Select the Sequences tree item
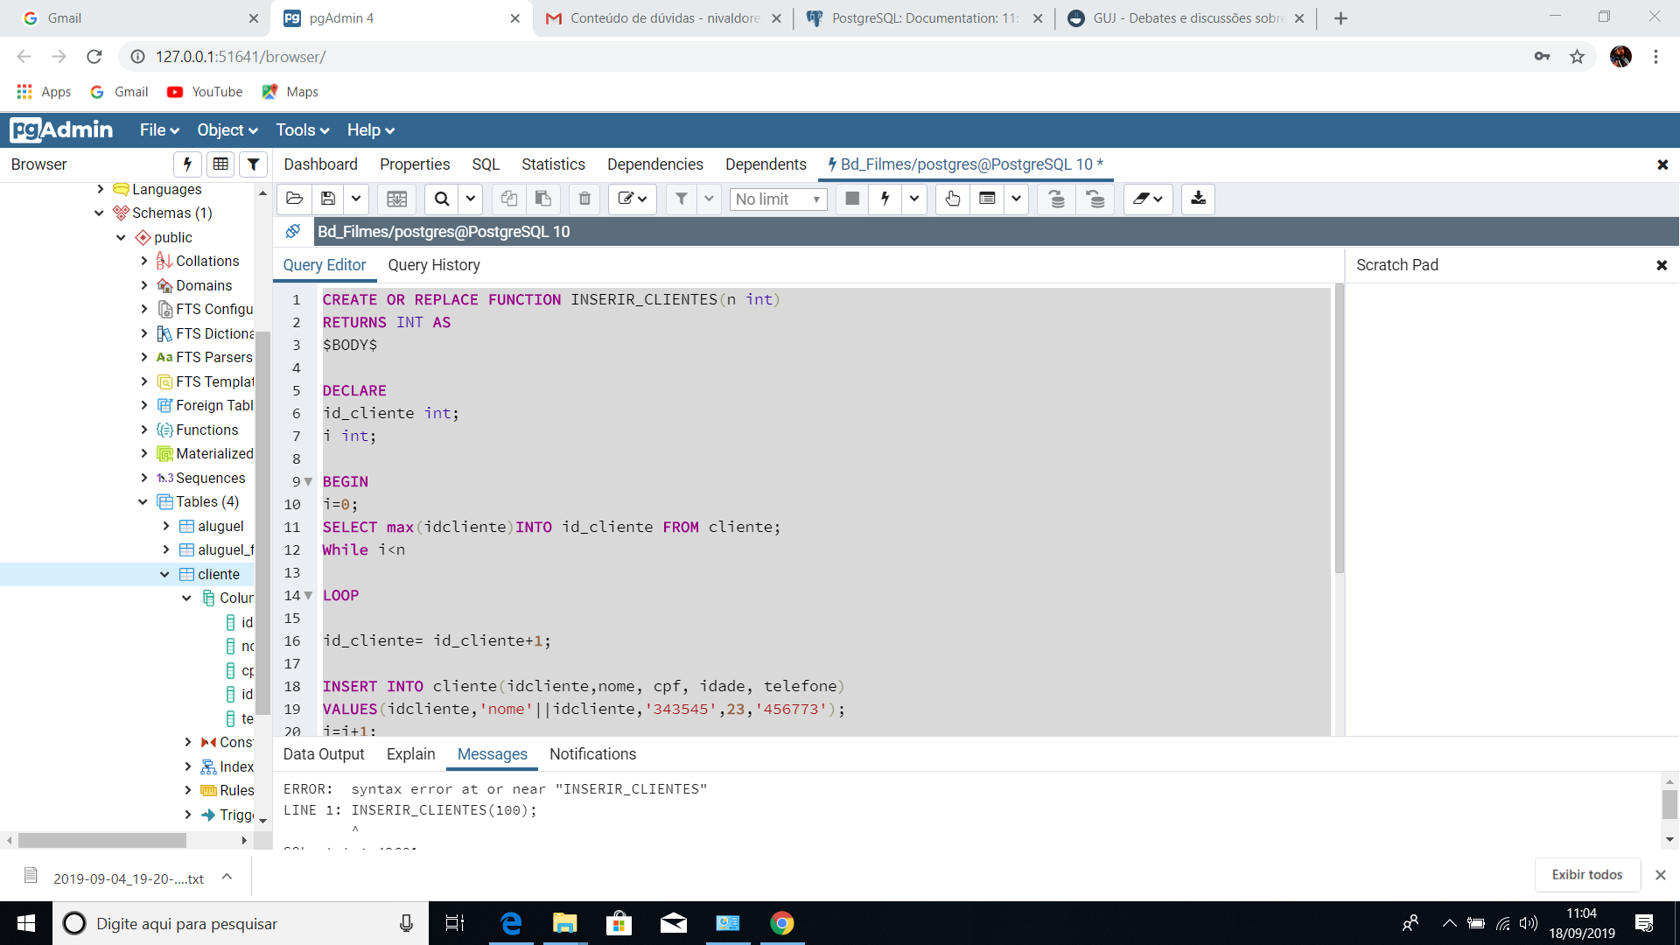Image resolution: width=1680 pixels, height=945 pixels. pyautogui.click(x=210, y=478)
